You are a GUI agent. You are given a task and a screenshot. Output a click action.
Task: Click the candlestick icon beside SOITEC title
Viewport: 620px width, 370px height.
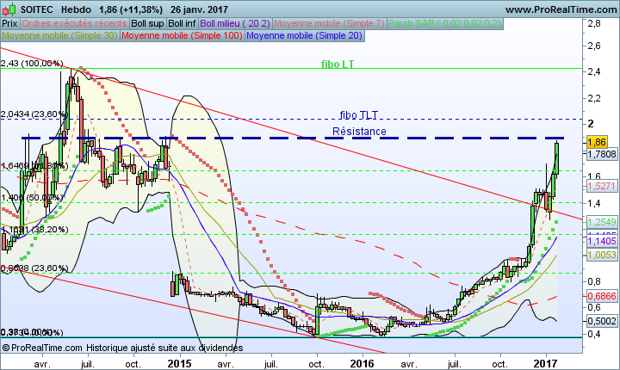click(x=10, y=9)
